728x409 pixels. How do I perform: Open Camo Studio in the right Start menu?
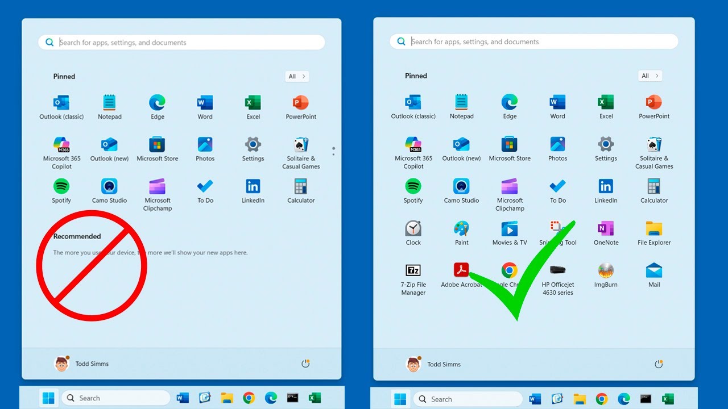coord(461,191)
